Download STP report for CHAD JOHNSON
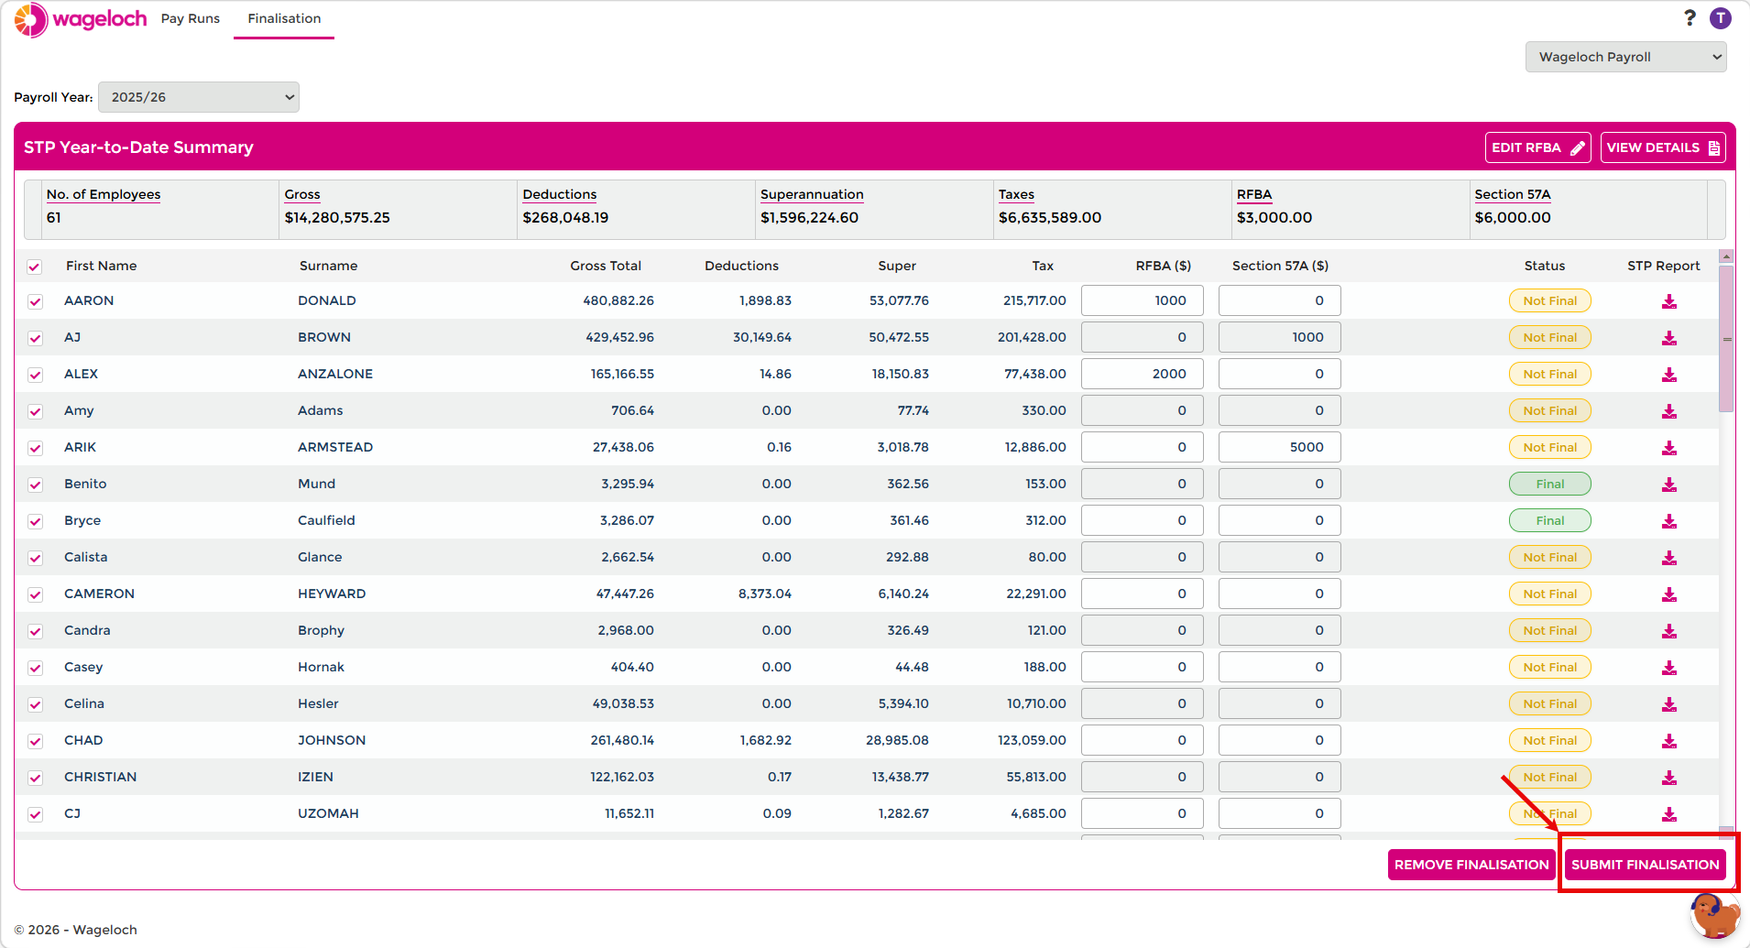This screenshot has height=948, width=1750. coord(1669,741)
